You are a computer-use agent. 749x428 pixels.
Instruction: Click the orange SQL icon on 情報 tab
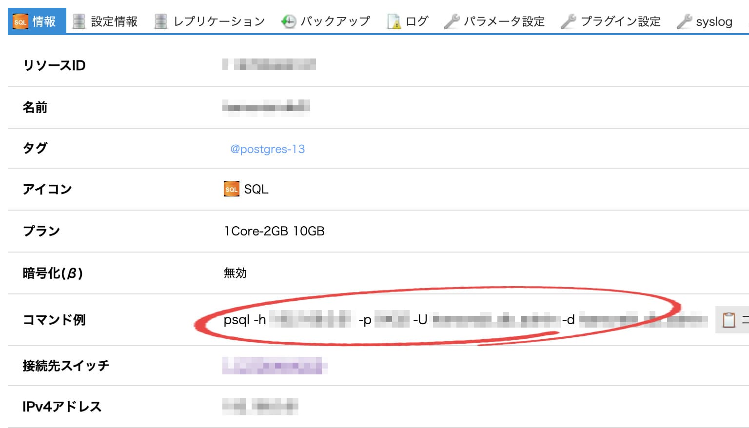click(x=20, y=22)
